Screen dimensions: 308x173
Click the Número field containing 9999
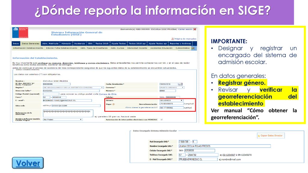click(168, 91)
